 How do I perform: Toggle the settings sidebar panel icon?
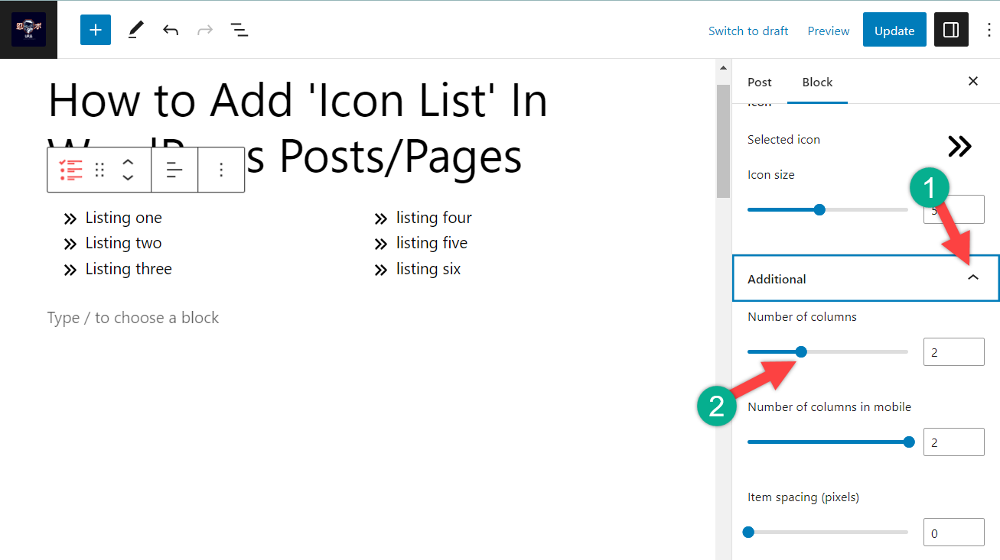pos(951,30)
